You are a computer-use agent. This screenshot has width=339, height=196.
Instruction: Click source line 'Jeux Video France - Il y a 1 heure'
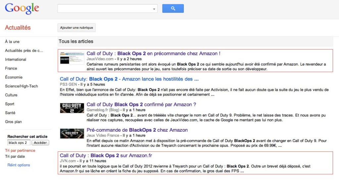click(x=116, y=136)
